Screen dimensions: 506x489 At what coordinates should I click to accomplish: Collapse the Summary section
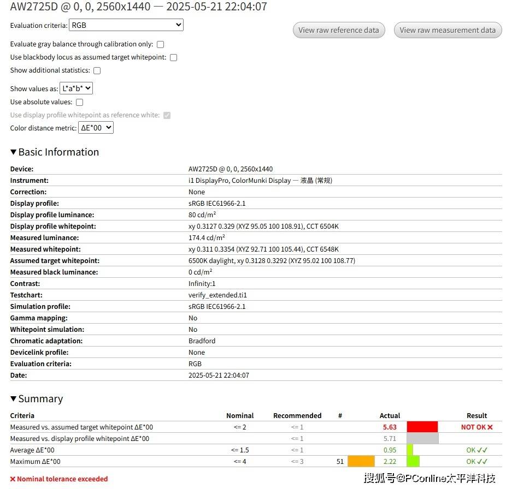click(x=37, y=399)
